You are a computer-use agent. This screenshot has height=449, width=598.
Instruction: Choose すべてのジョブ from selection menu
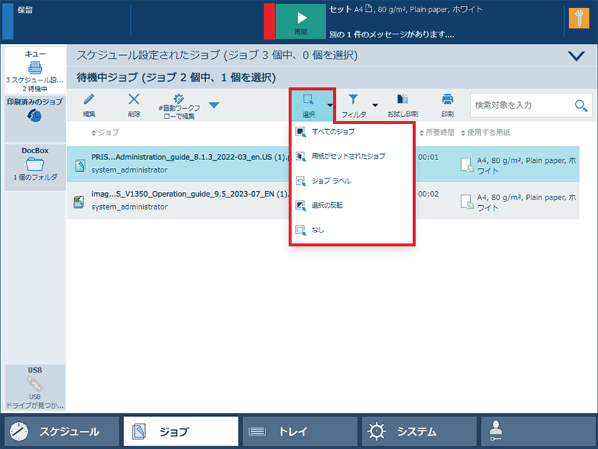(x=333, y=132)
